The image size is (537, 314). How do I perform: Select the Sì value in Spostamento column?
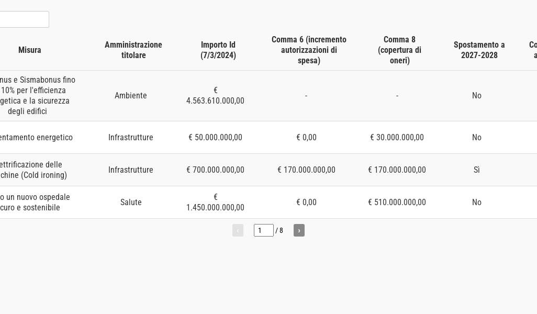477,170
